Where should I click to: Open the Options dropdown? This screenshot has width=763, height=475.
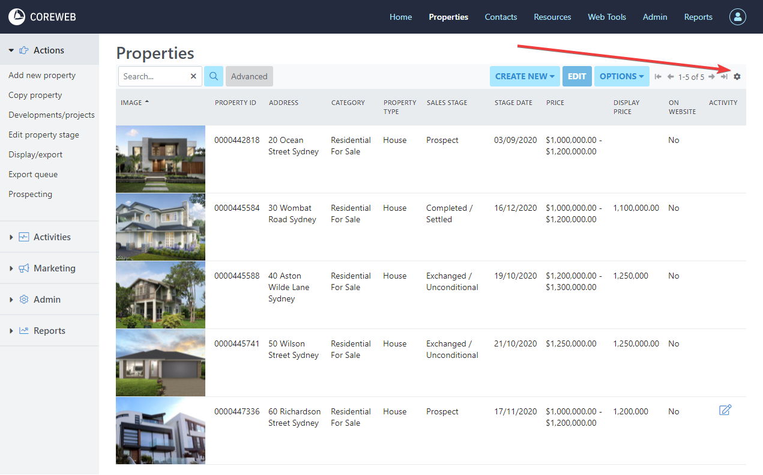tap(621, 76)
